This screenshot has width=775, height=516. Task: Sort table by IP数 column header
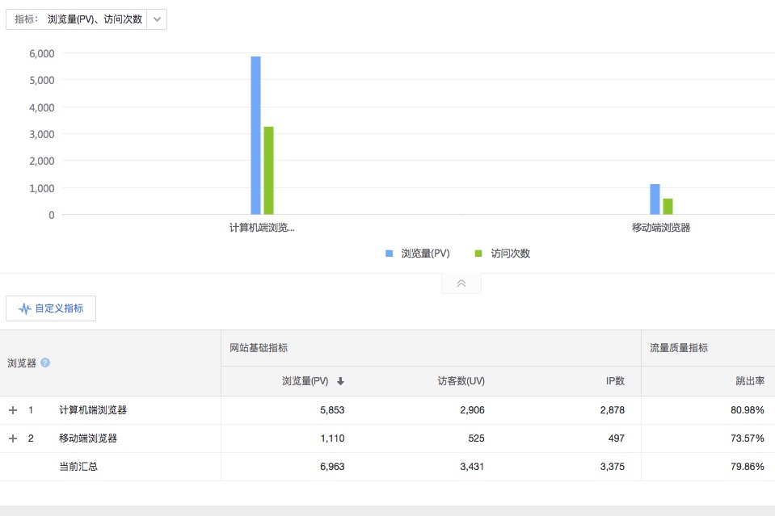(614, 381)
